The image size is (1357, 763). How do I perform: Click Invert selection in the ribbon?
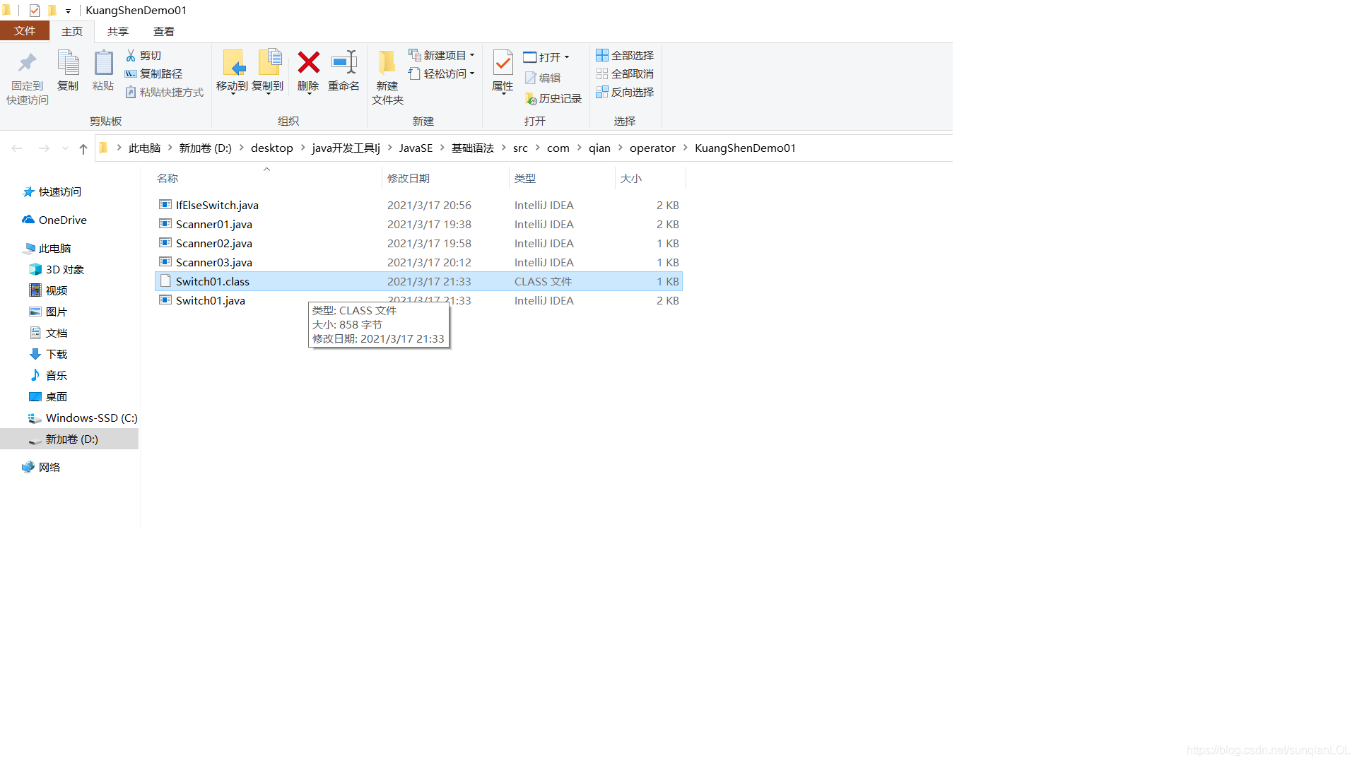625,92
